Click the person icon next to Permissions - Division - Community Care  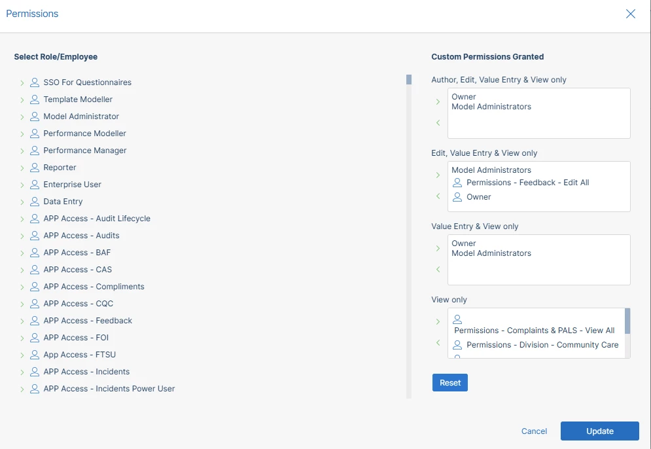(457, 345)
